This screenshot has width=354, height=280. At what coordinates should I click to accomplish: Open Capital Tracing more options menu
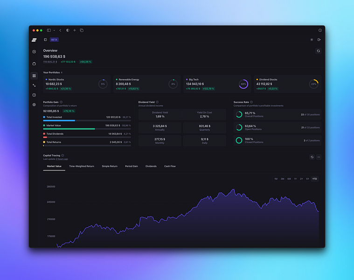click(319, 157)
